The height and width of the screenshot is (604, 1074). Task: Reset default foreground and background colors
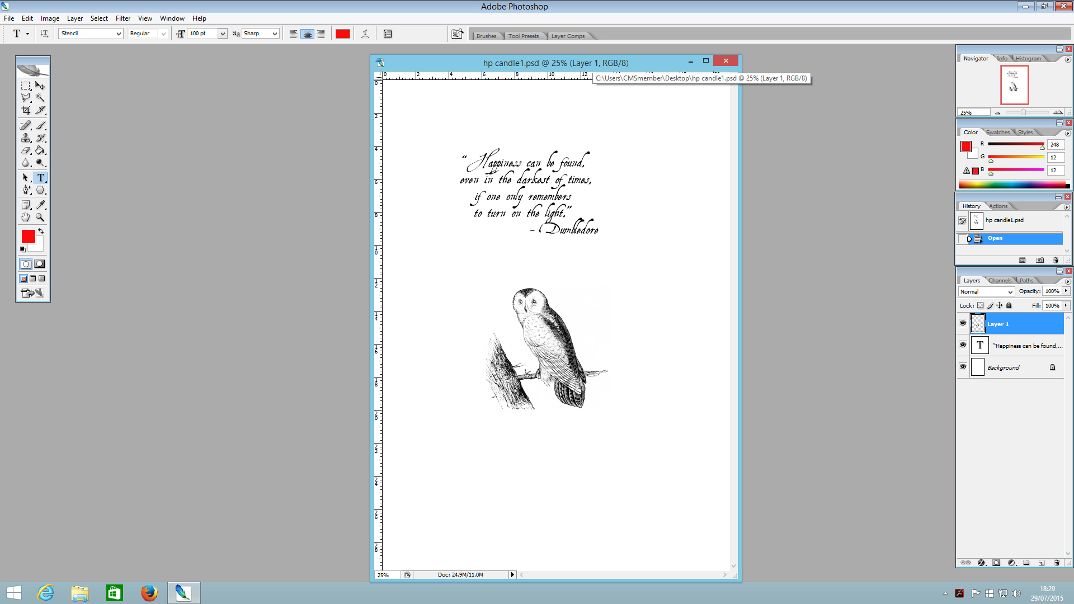23,249
